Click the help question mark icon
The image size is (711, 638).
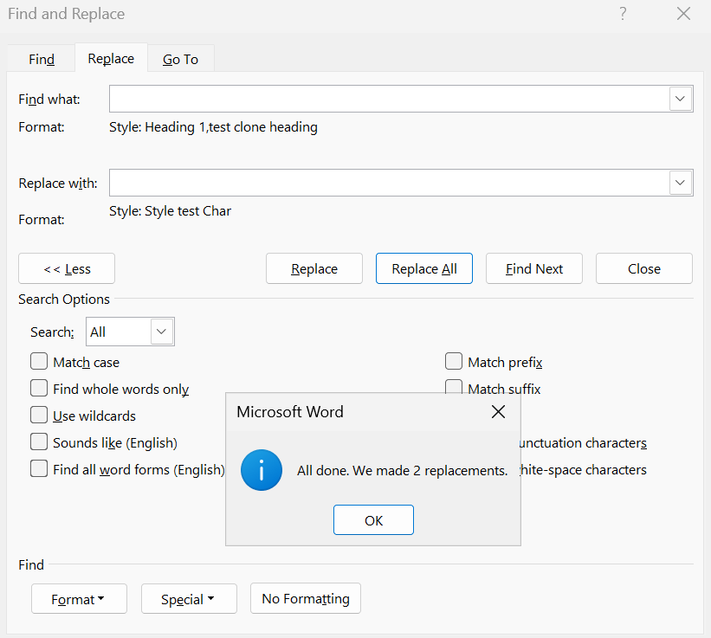623,14
